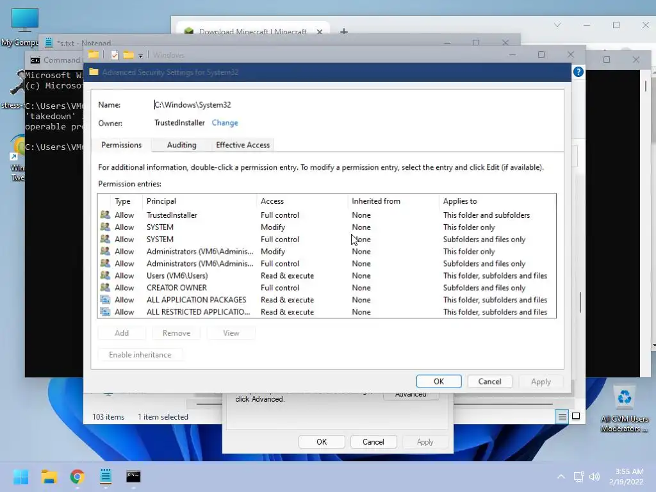
Task: Select the SYSTEM entry applying to Subfolders and files only
Action: coord(326,239)
